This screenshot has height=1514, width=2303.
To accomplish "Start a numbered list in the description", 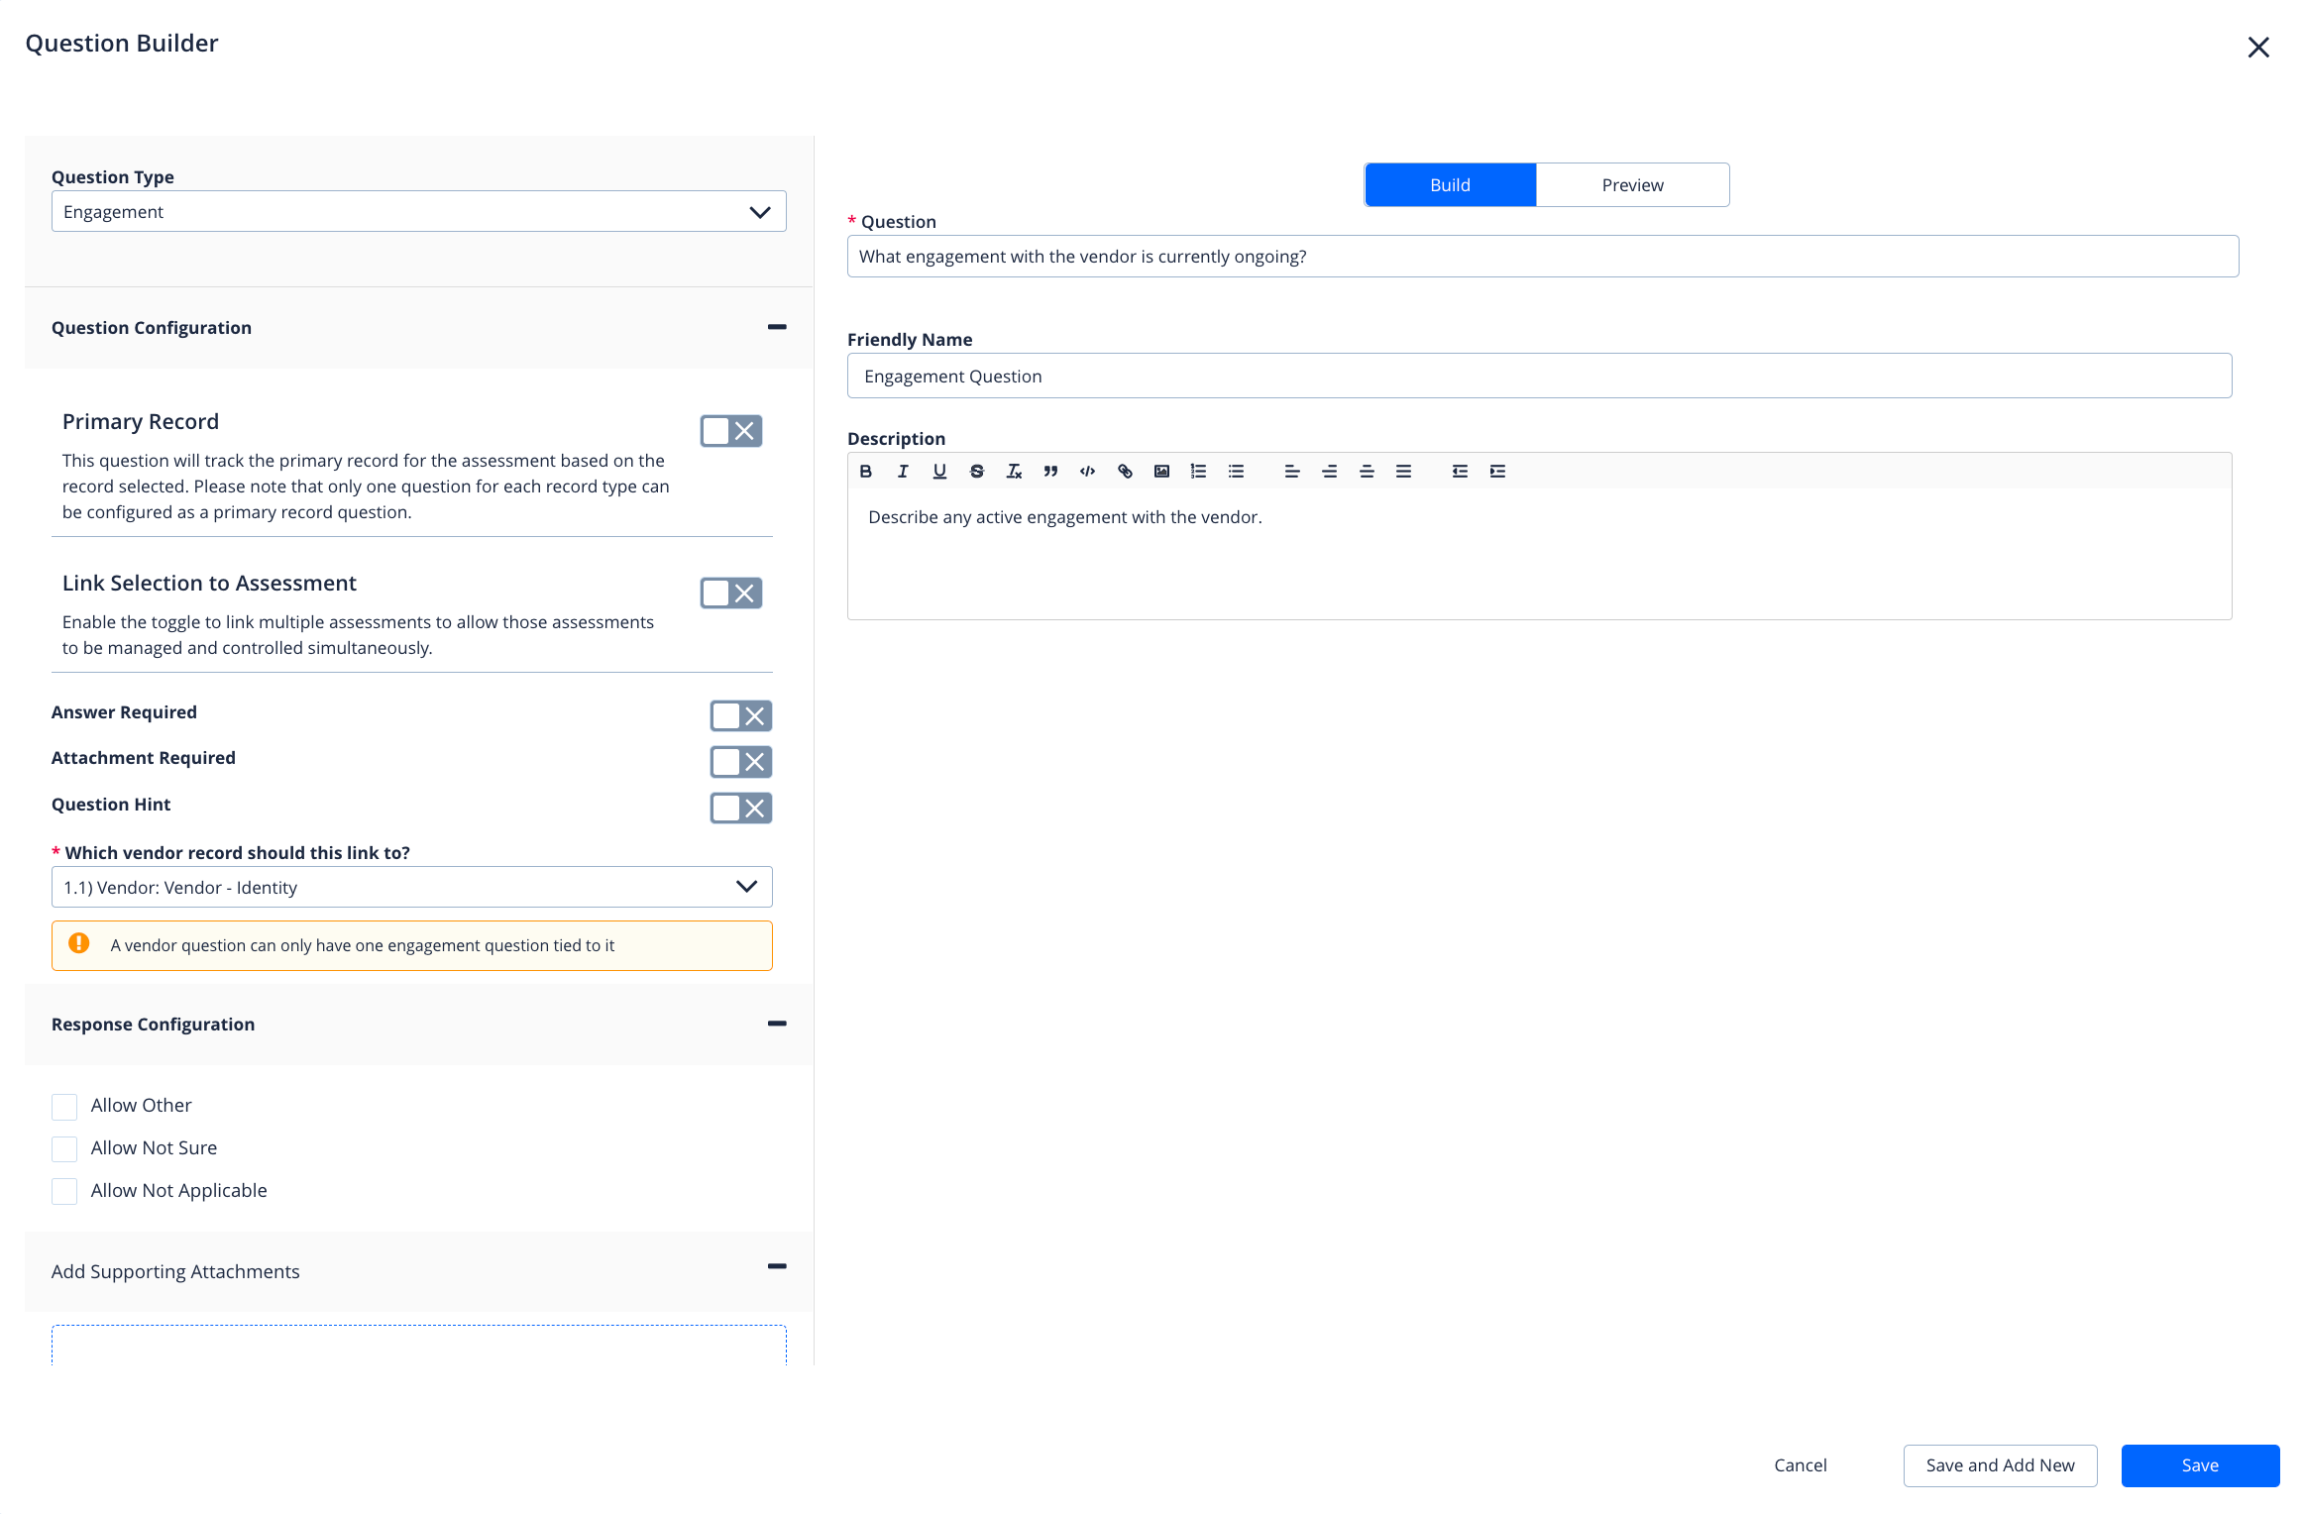I will click(x=1198, y=472).
